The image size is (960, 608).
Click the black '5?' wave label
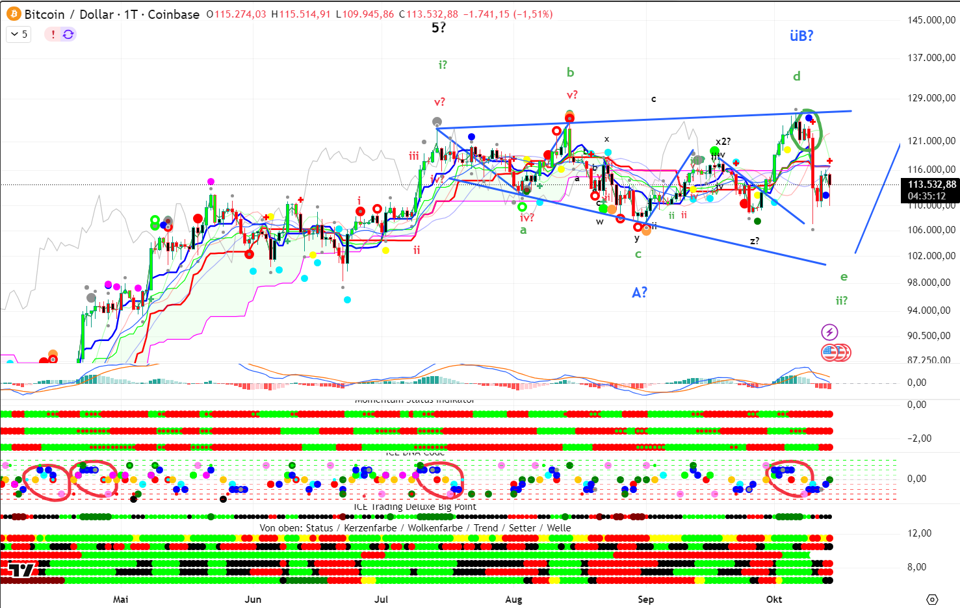[x=439, y=27]
